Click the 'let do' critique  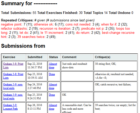[24, 33]
